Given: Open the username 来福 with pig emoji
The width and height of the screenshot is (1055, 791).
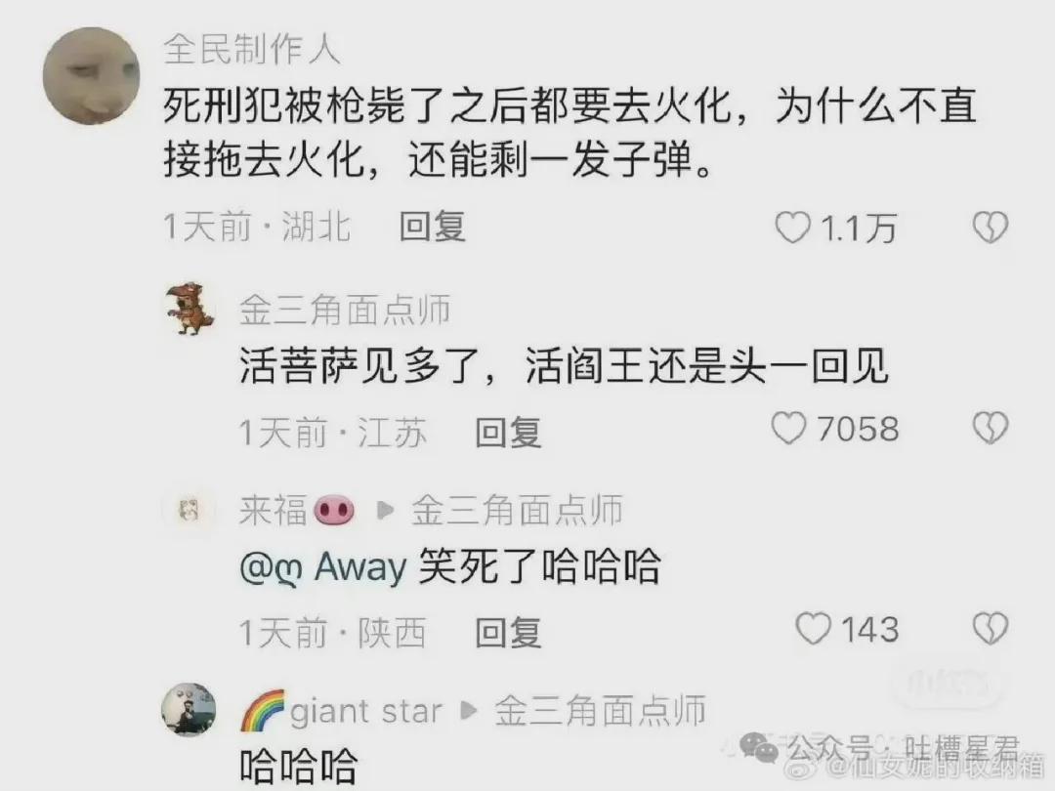Looking at the screenshot, I should pyautogui.click(x=297, y=511).
